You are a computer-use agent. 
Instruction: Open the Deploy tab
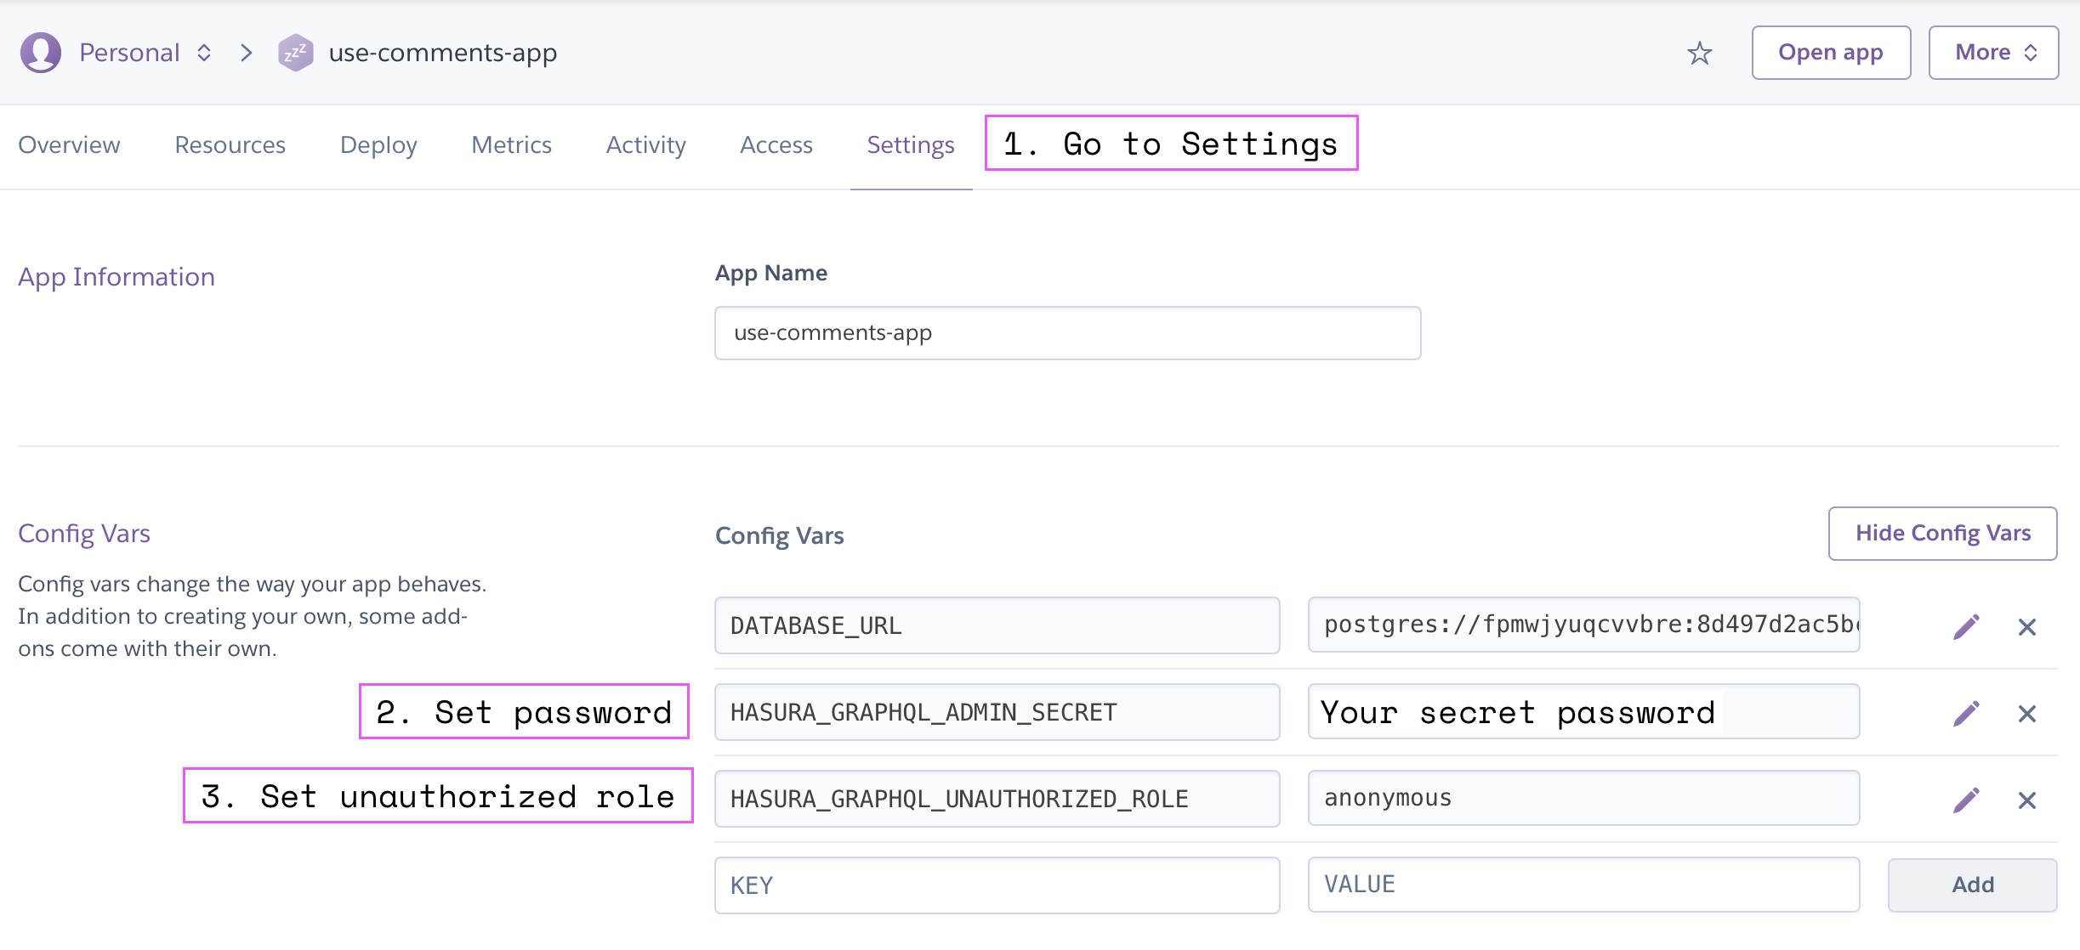pos(378,145)
